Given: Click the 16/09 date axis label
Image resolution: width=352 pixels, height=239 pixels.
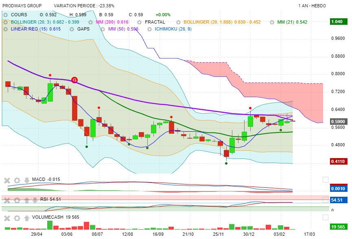Looking at the screenshot, I should tap(158, 234).
